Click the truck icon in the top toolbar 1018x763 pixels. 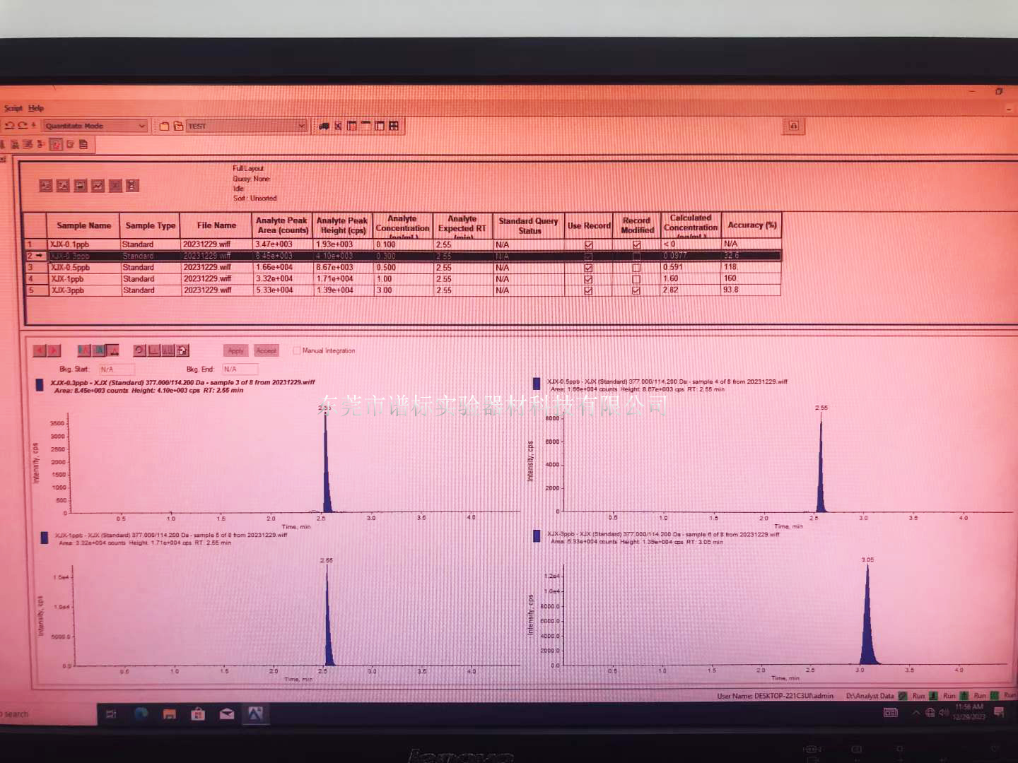pyautogui.click(x=324, y=126)
